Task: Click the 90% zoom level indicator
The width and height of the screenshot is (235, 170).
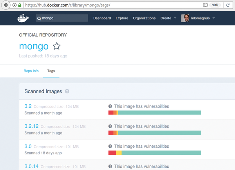Action: [215, 5]
